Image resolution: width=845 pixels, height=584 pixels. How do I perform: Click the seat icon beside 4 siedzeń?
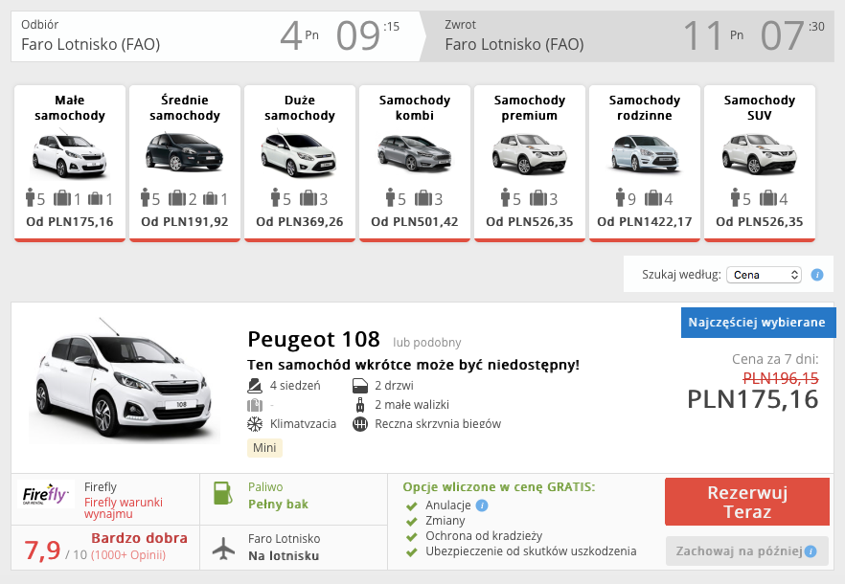tap(255, 386)
